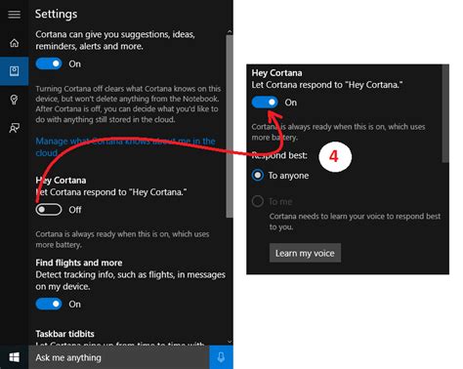Click the Learn my voice button
463x369 pixels.
coord(305,253)
